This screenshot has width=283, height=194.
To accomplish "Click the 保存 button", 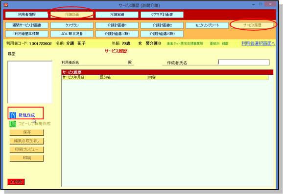I will click(x=27, y=132).
